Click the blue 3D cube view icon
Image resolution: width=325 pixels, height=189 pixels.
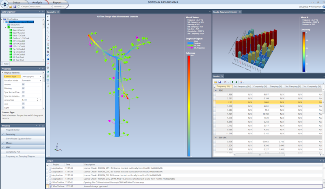(48, 59)
